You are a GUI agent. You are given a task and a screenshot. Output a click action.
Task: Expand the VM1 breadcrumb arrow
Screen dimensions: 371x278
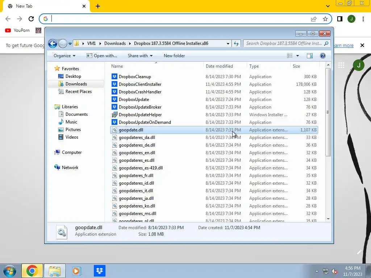tap(100, 43)
